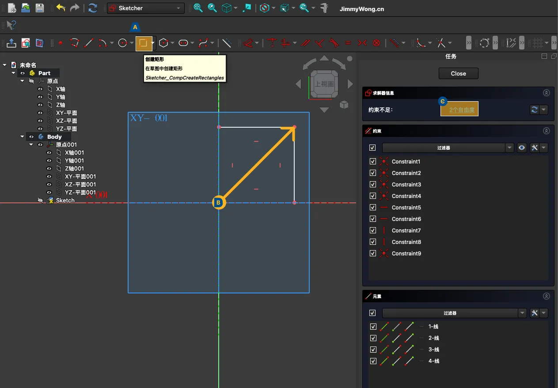Viewport: 558px width, 388px height.
Task: Select the create line tool
Action: pos(89,43)
